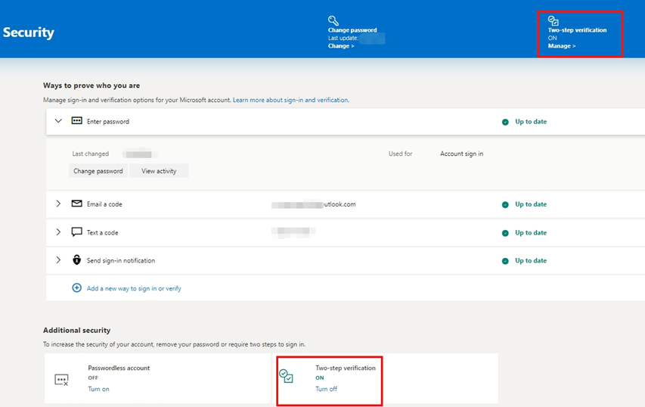Click green check icon in Enter password row
The image size is (645, 407).
point(505,122)
